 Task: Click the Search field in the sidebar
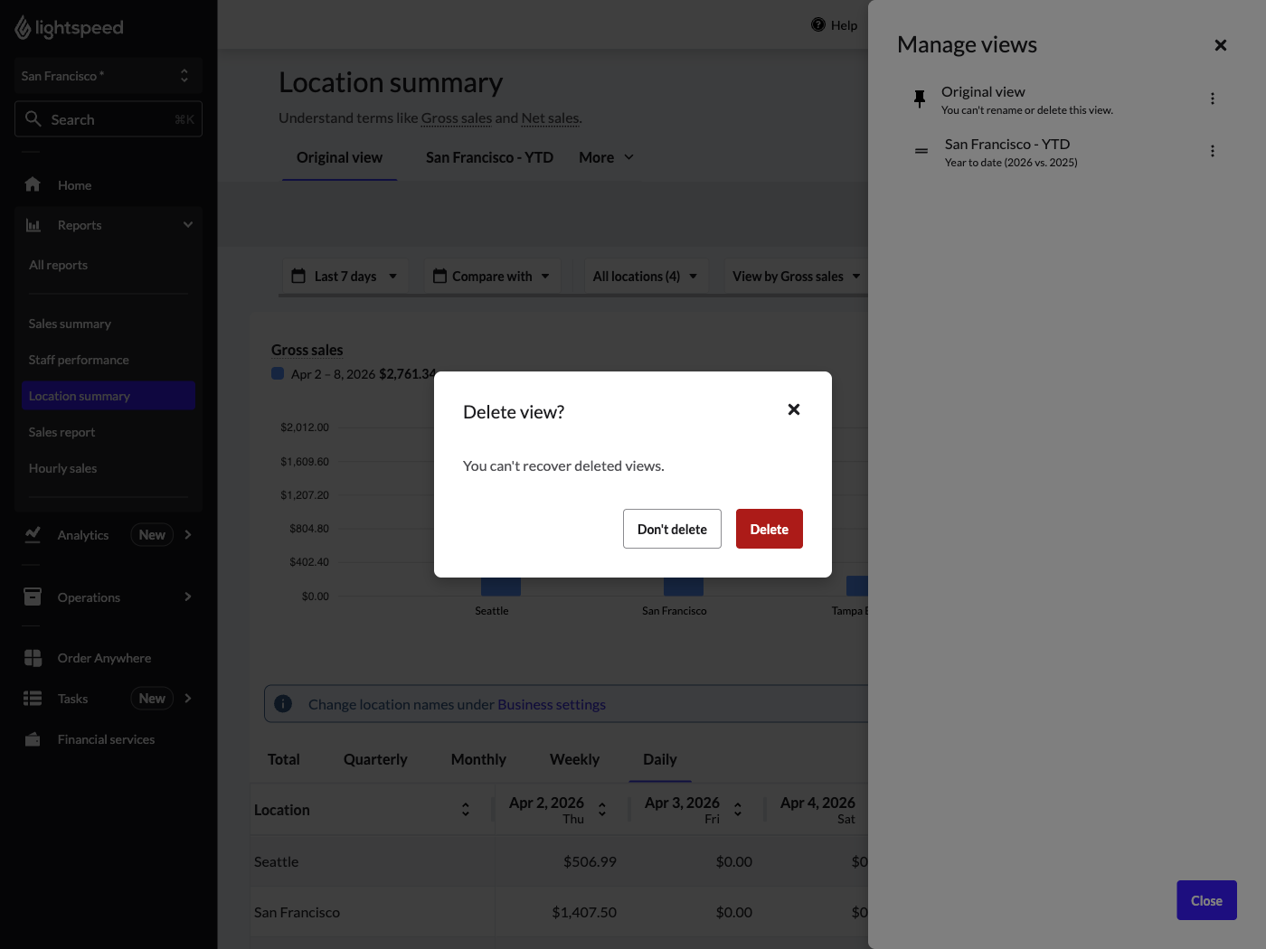108,118
